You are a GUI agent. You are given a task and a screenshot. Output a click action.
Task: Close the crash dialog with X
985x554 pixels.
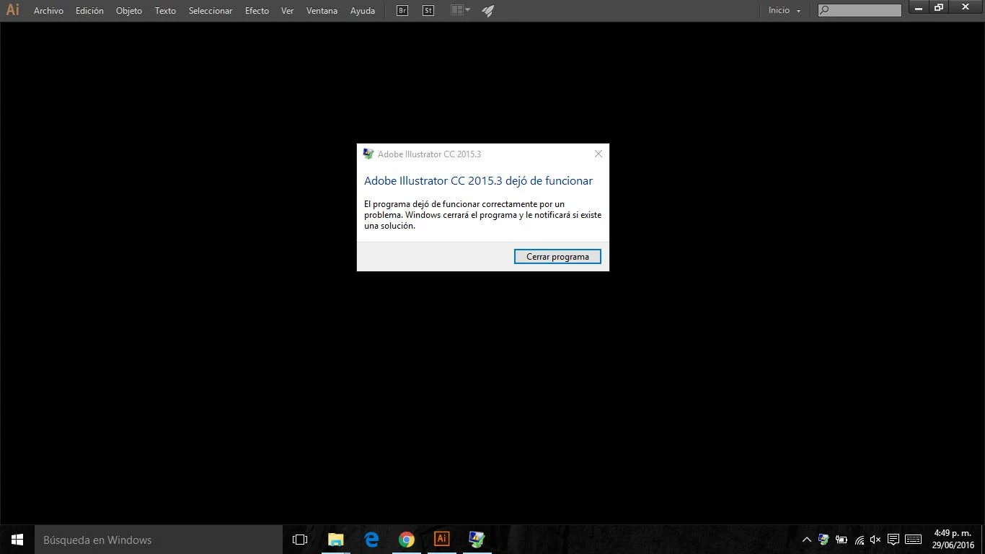pyautogui.click(x=598, y=154)
